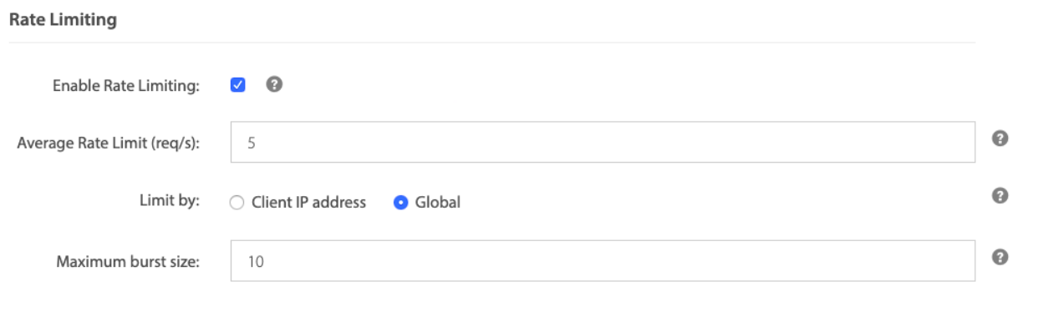Click the Maximum burst size label
This screenshot has width=1043, height=312.
129,261
